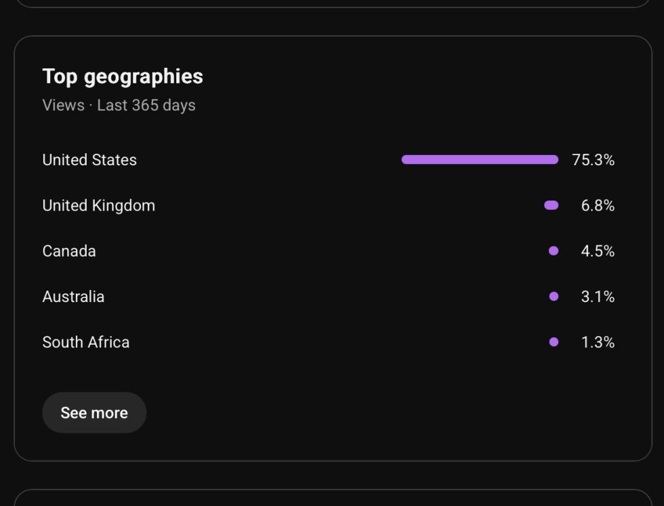Click the 1.3% percentage value

(598, 342)
